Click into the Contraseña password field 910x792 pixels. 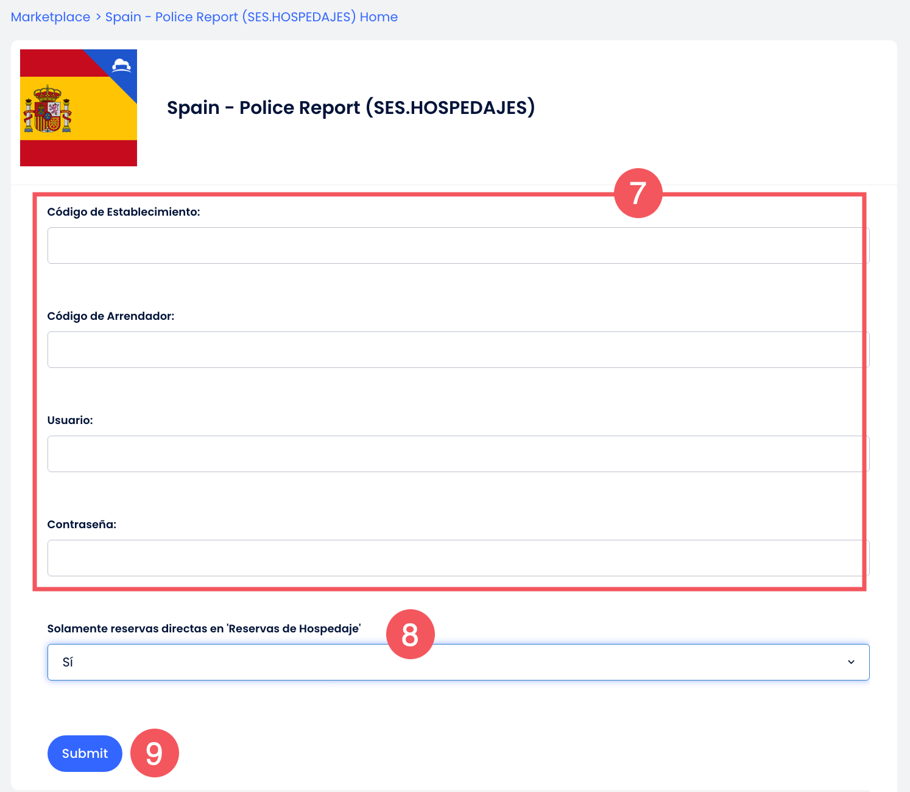pos(458,558)
